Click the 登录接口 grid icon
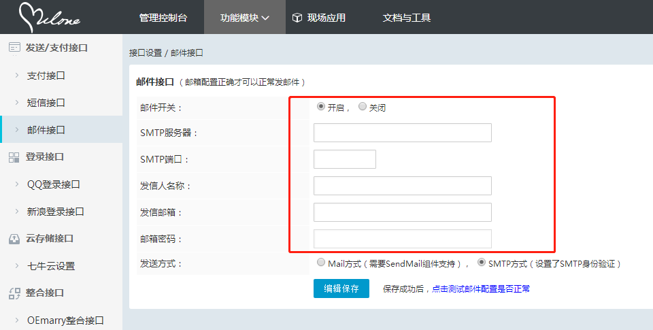 point(14,157)
